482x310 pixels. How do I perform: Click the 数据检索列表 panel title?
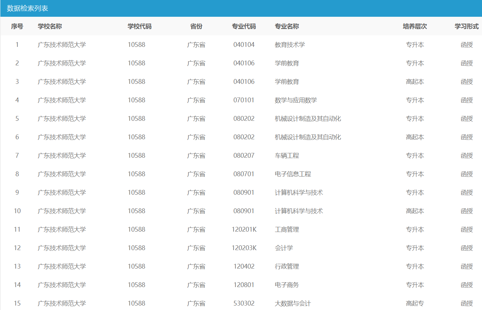(x=27, y=8)
